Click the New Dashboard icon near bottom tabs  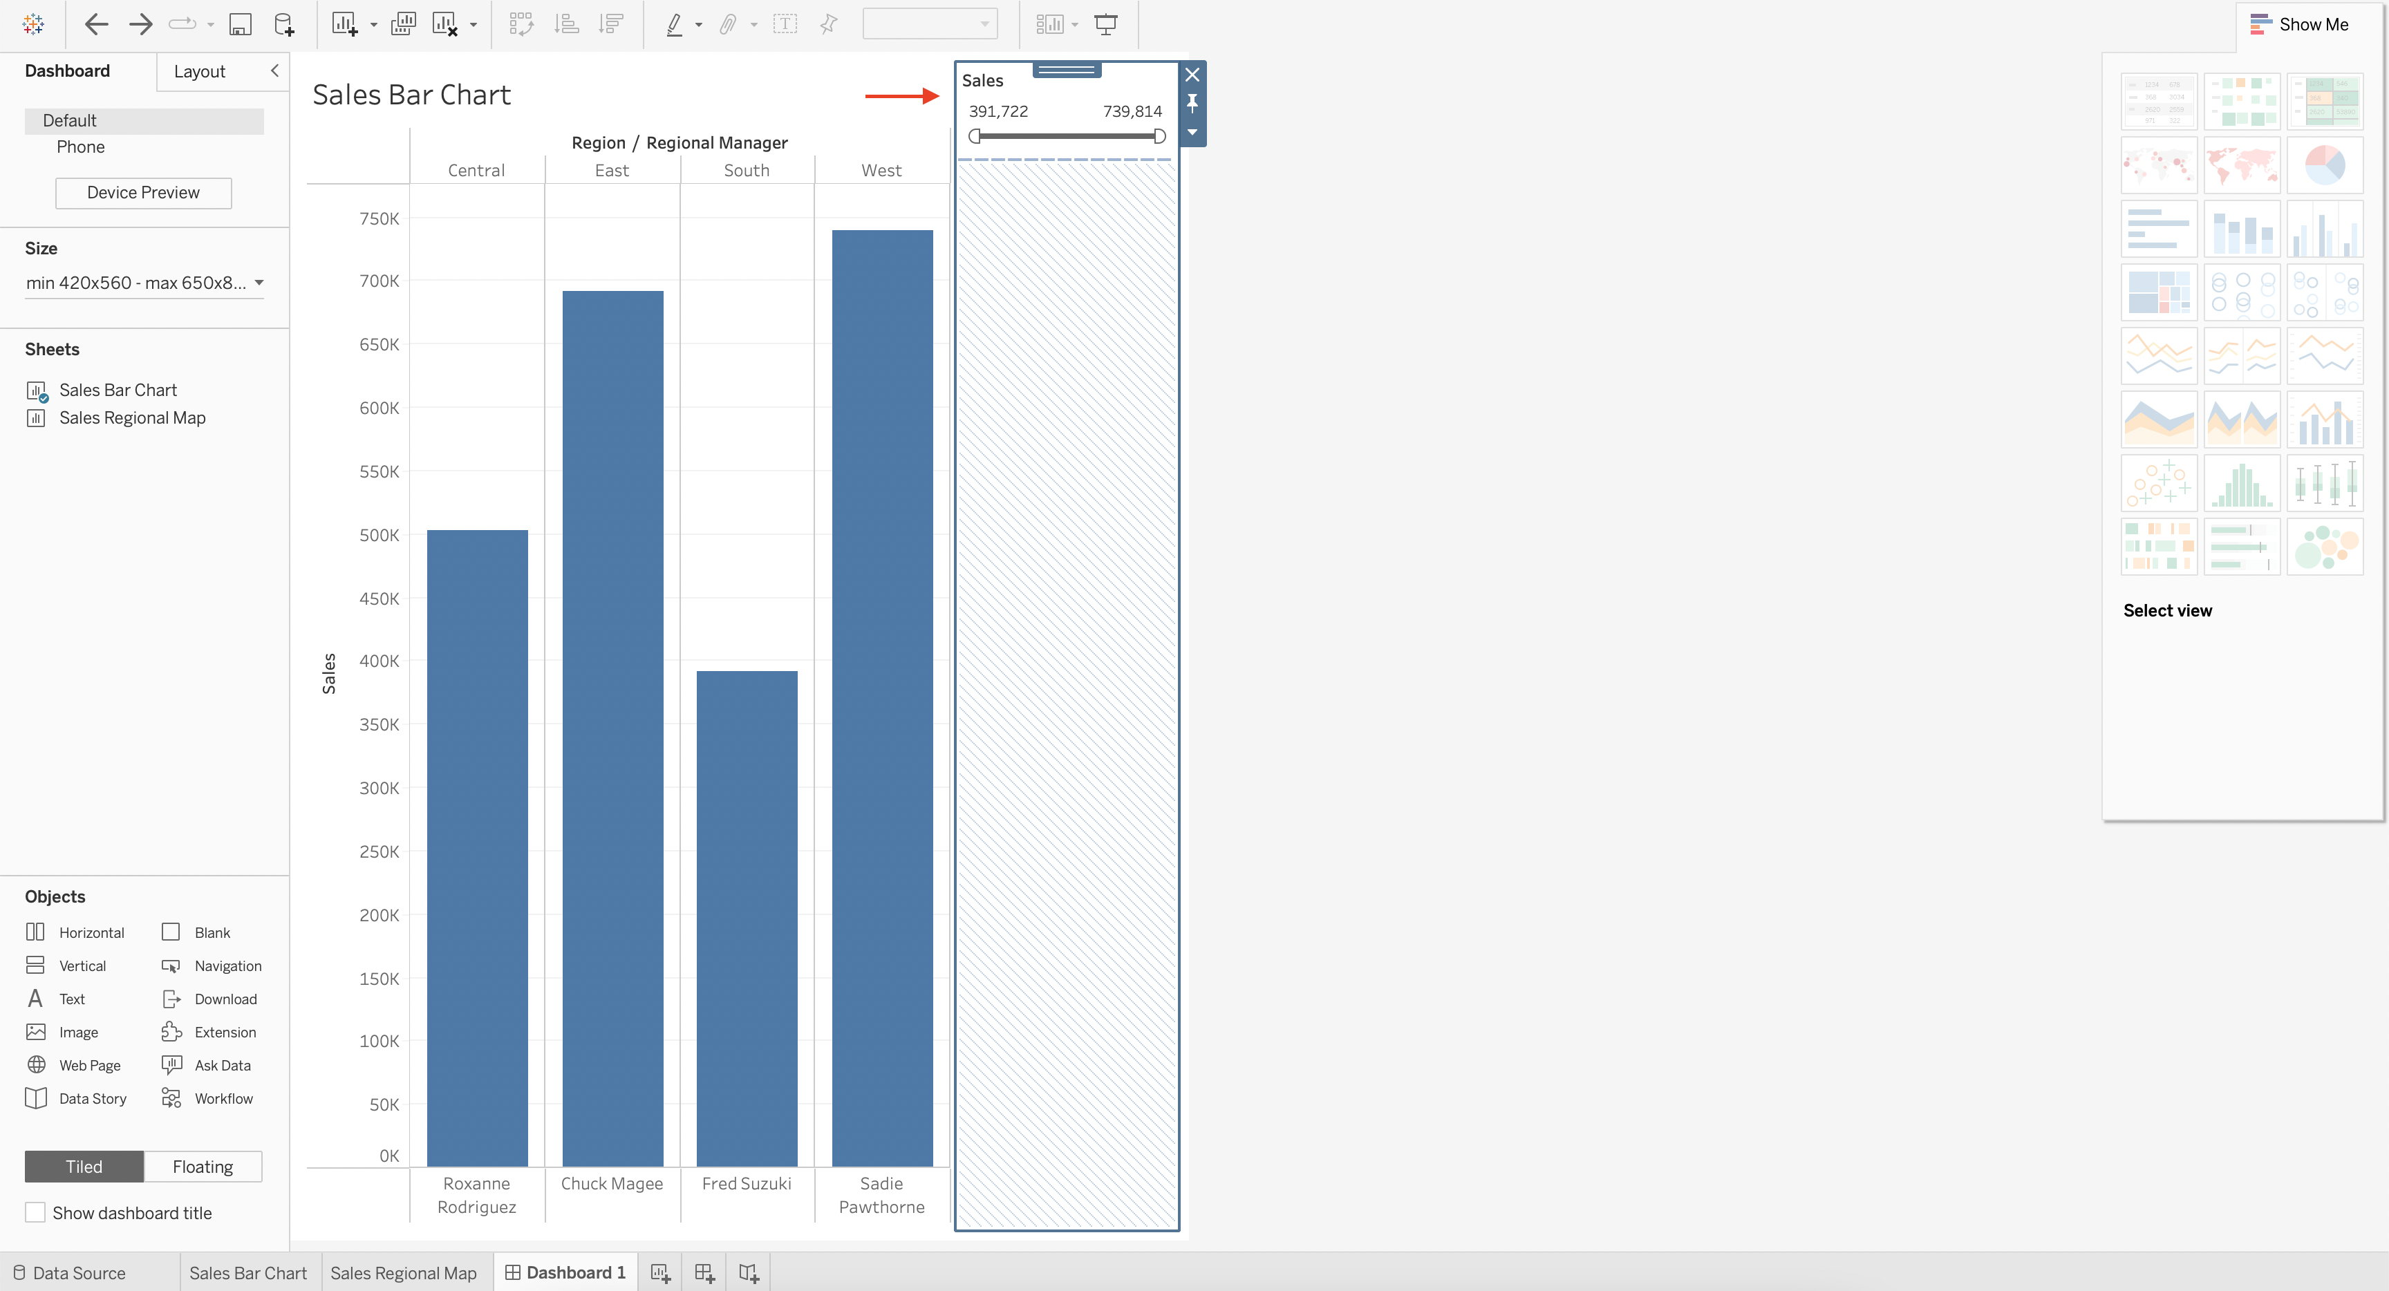tap(704, 1272)
